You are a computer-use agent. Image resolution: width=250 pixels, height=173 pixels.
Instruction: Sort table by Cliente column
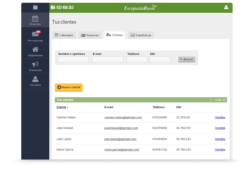61,107
